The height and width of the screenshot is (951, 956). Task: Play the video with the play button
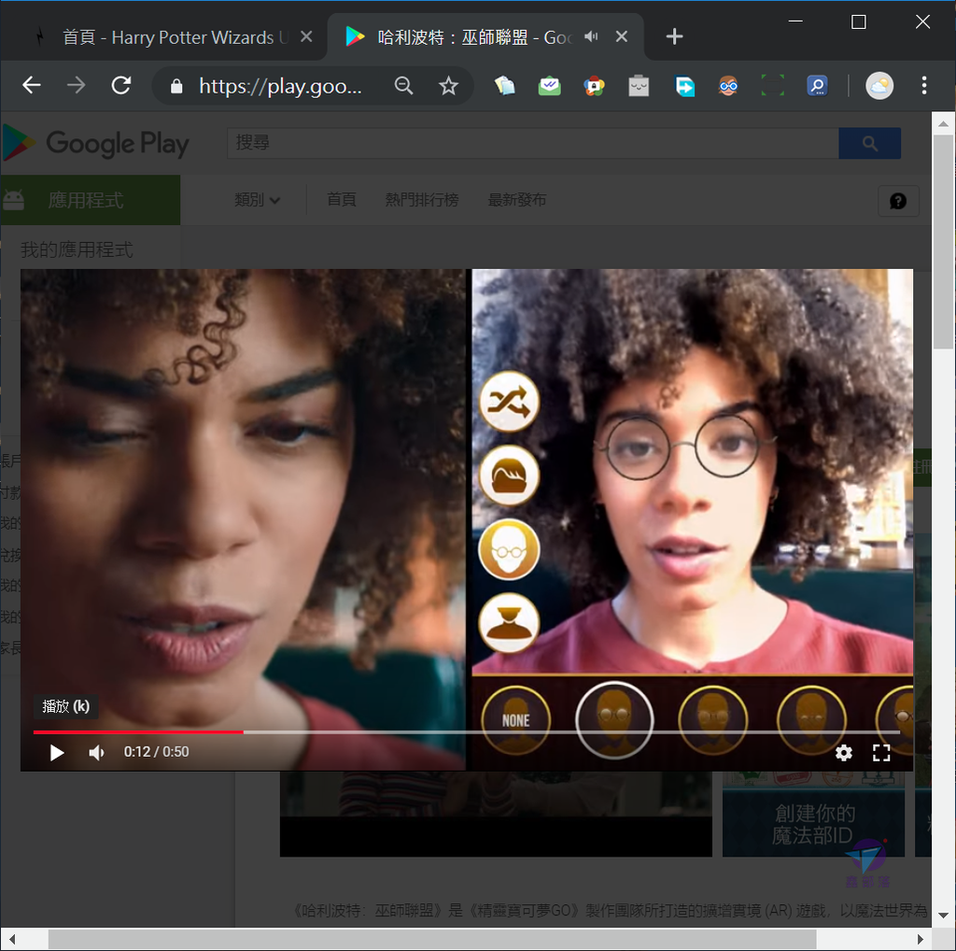[x=56, y=753]
